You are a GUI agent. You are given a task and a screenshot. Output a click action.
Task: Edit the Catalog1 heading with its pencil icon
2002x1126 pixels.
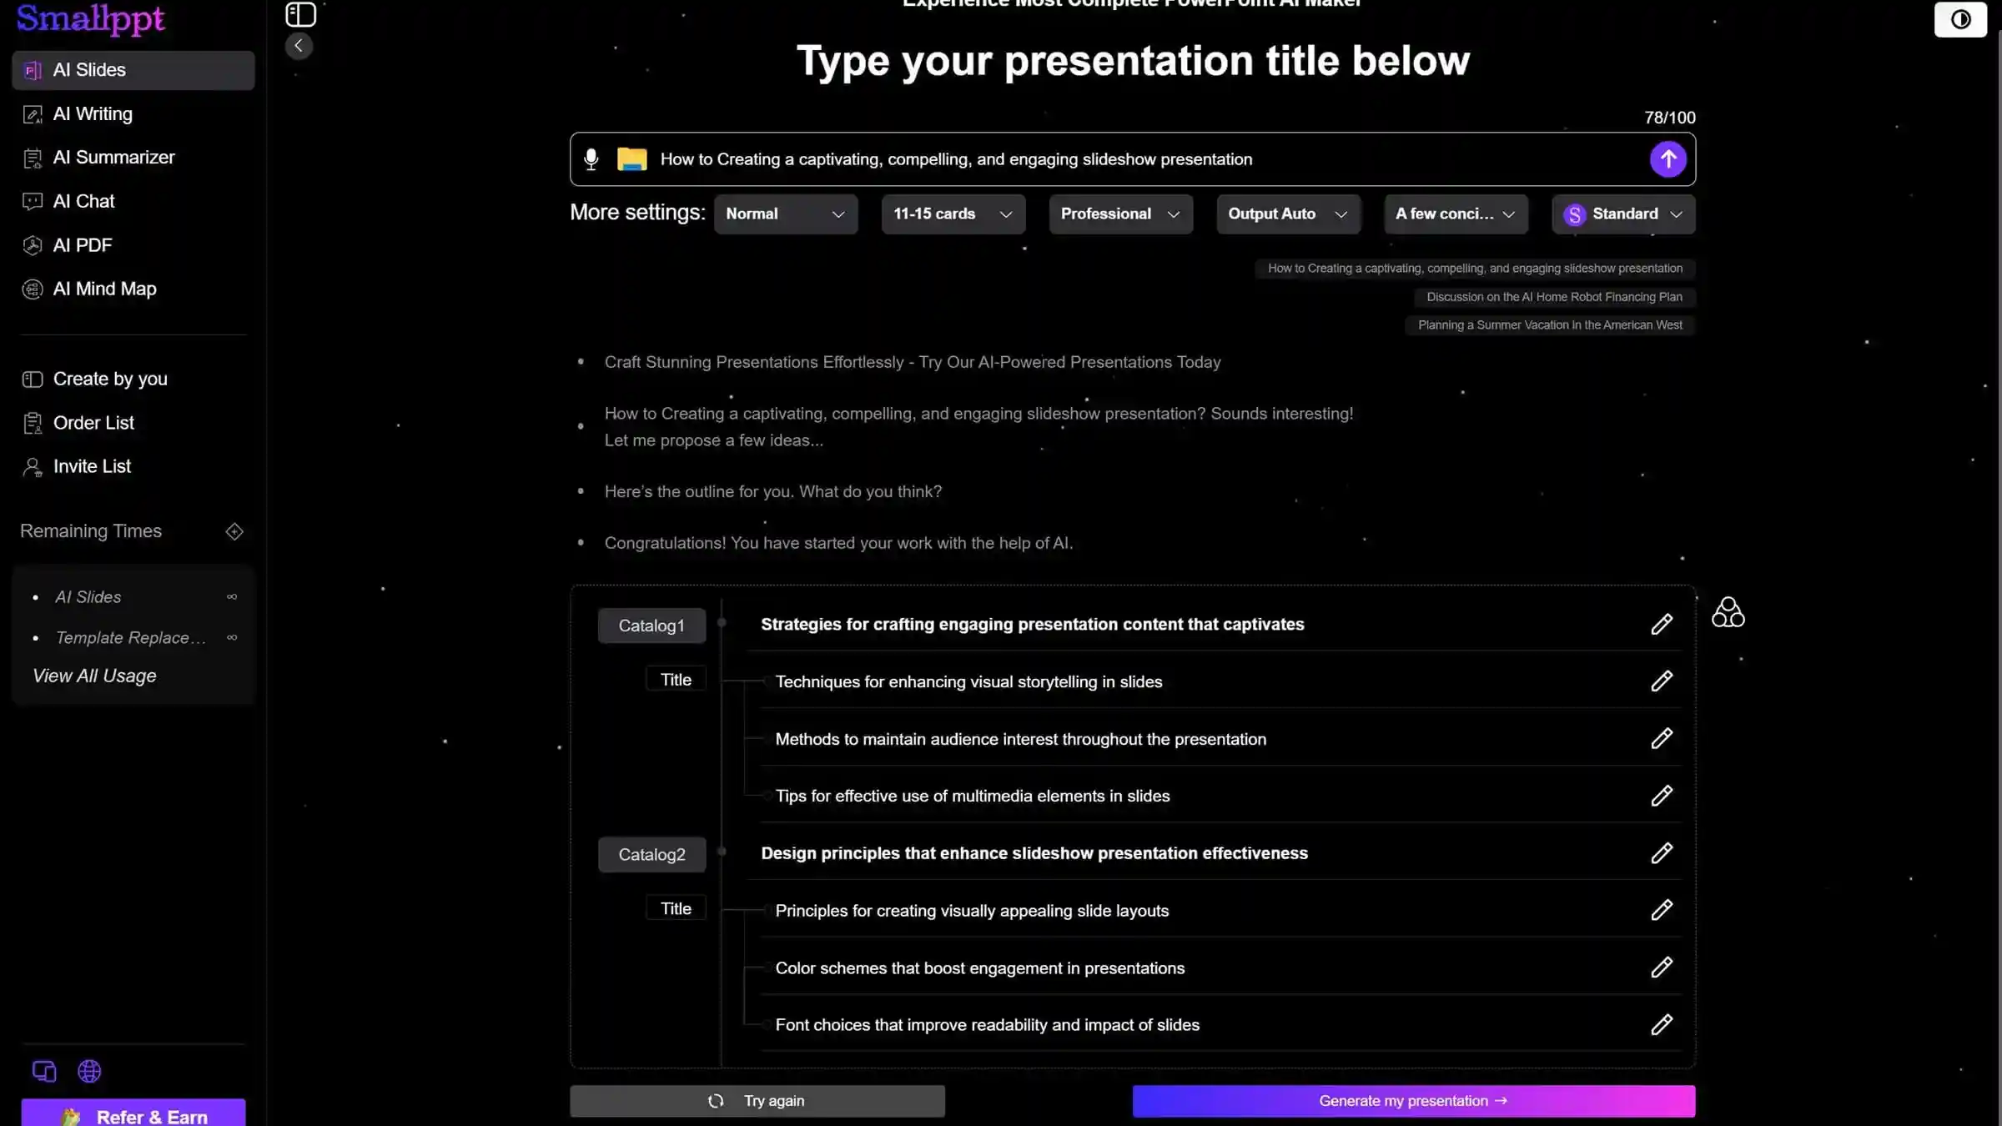[x=1661, y=624]
